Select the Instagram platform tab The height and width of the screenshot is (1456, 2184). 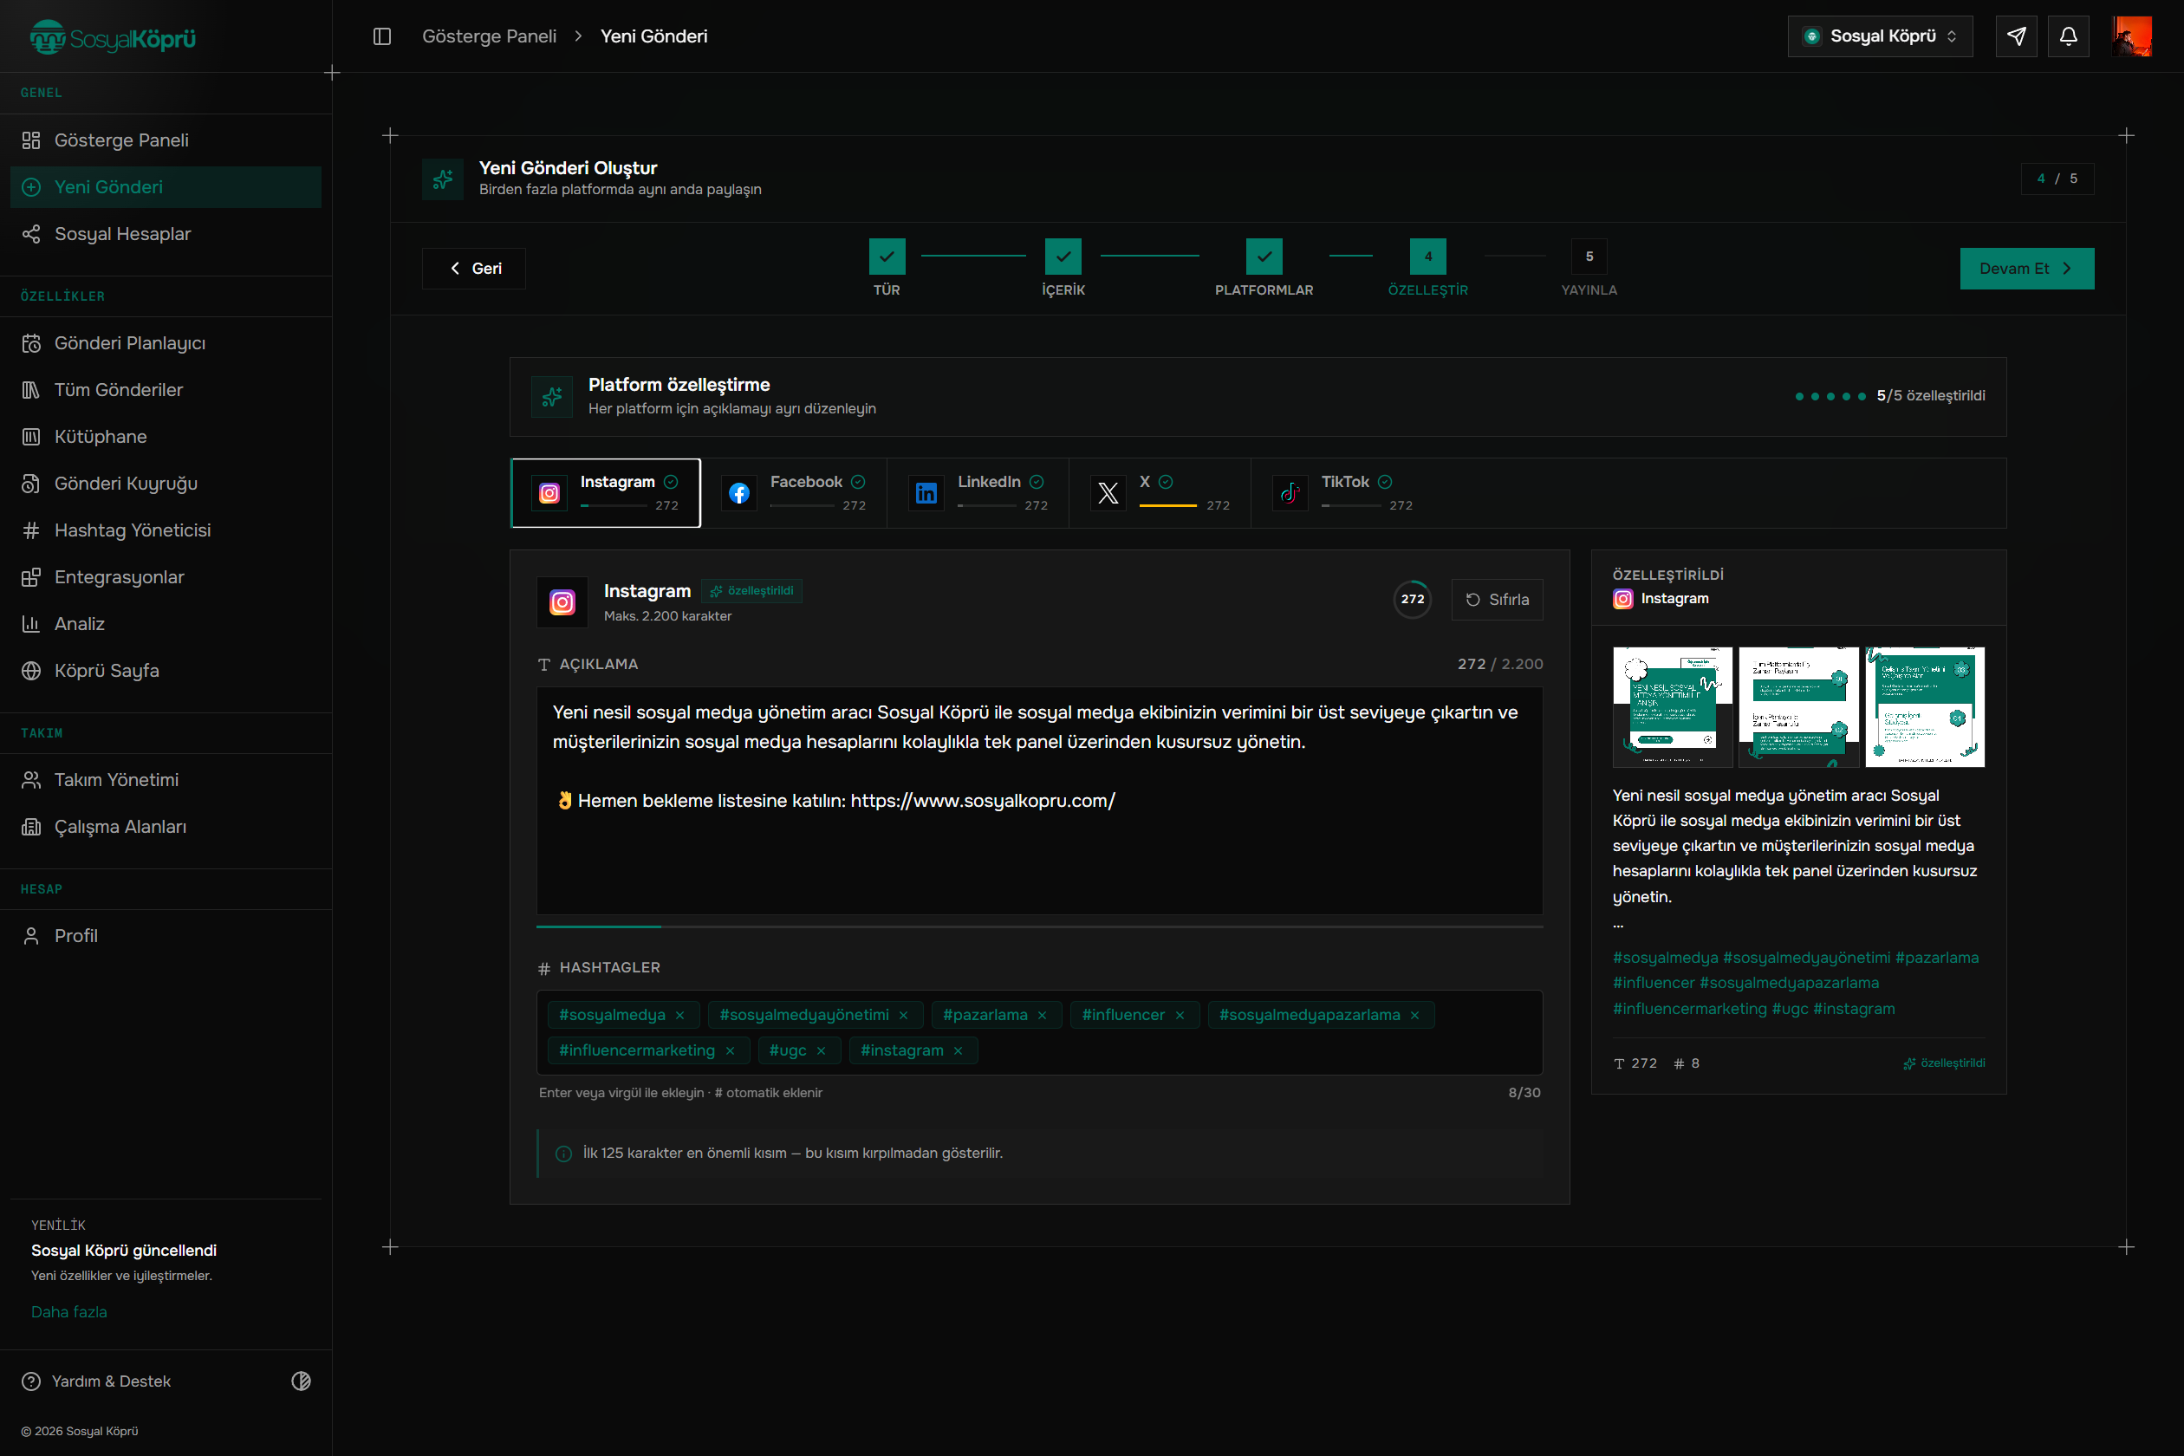coord(606,493)
